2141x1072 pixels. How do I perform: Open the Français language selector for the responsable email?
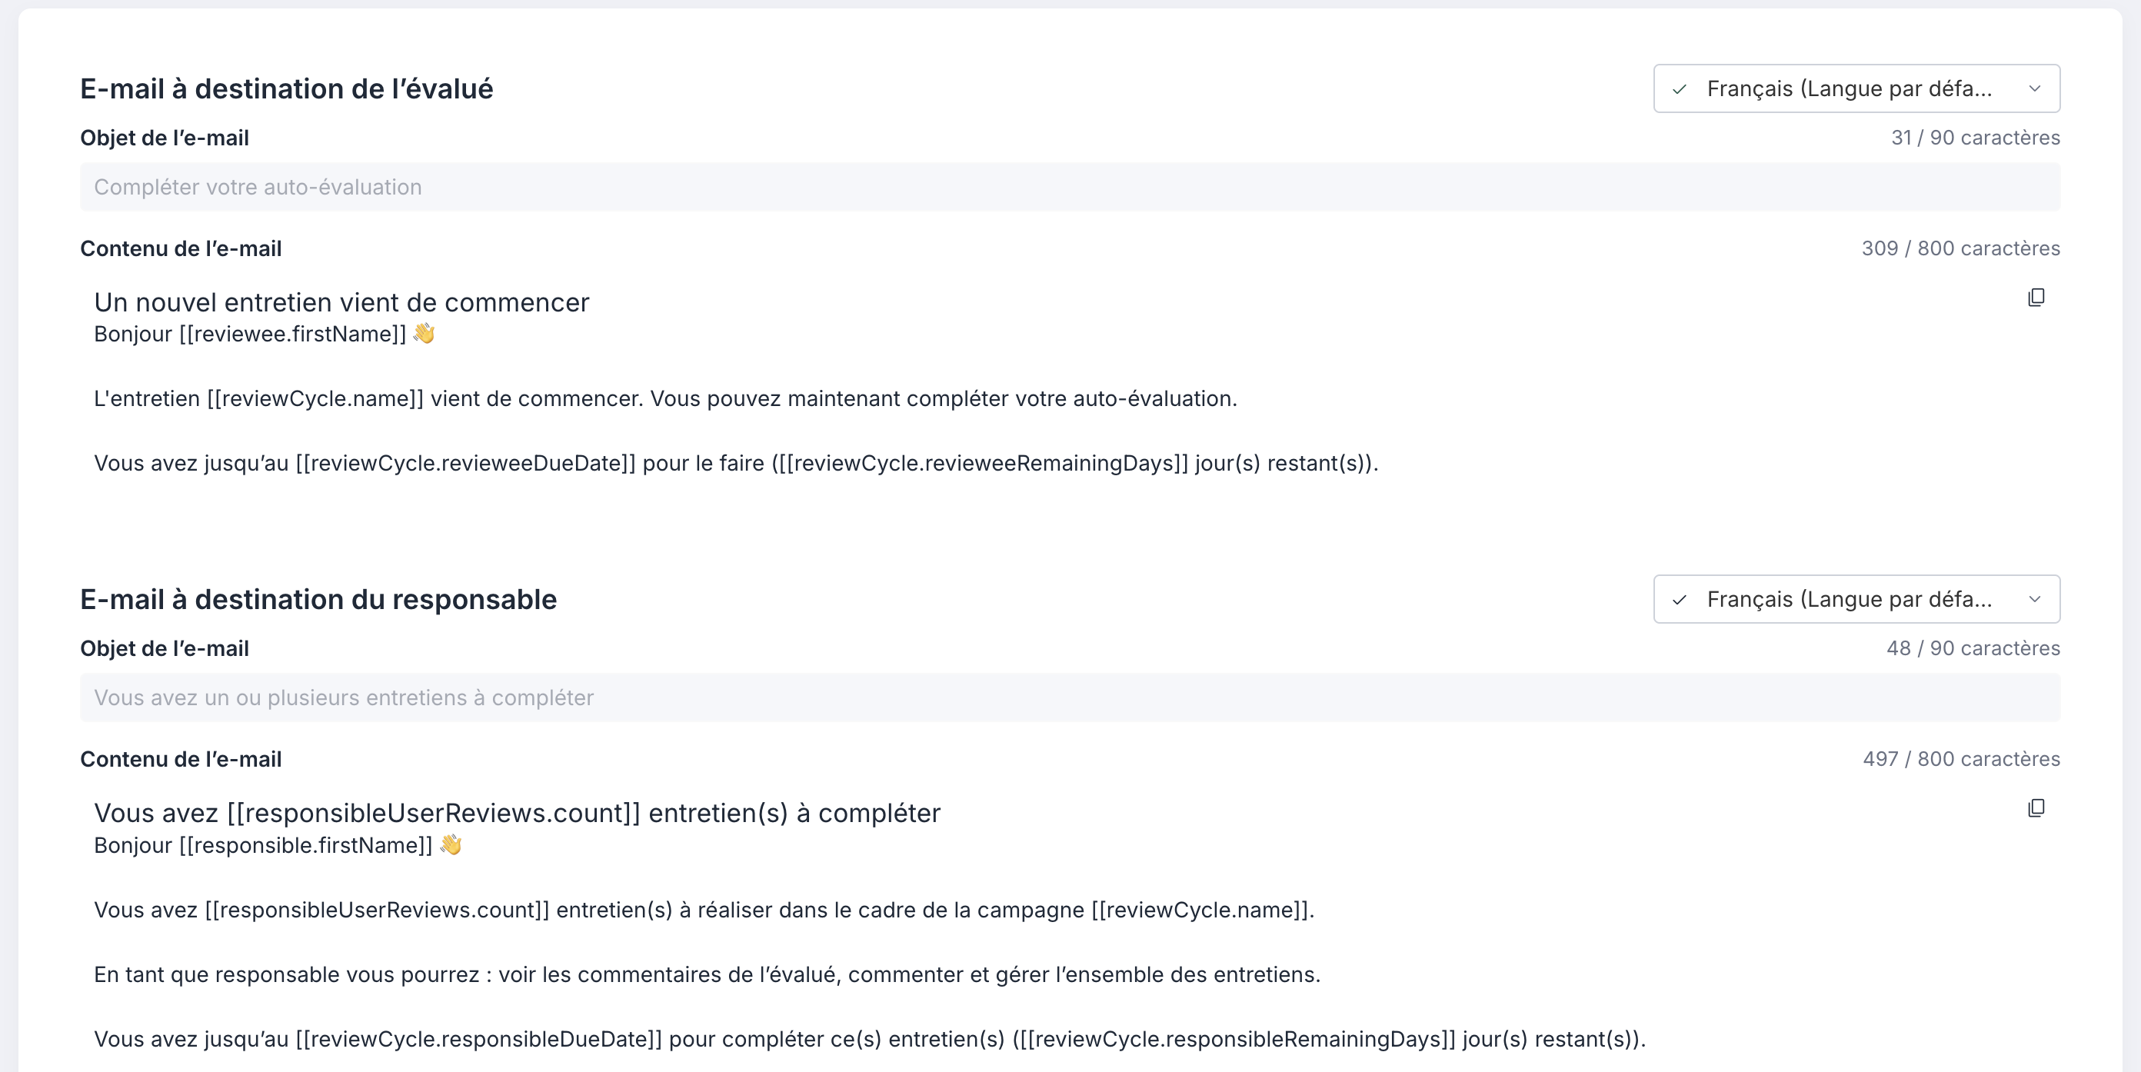(x=1856, y=599)
